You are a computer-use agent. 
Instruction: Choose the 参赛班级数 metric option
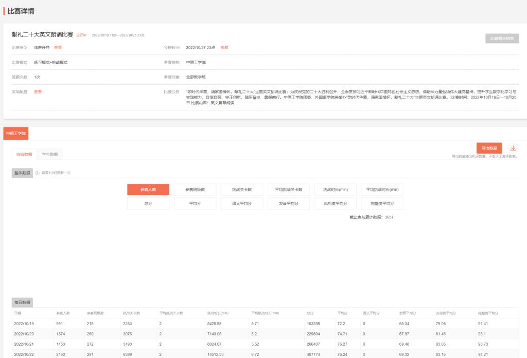[195, 190]
